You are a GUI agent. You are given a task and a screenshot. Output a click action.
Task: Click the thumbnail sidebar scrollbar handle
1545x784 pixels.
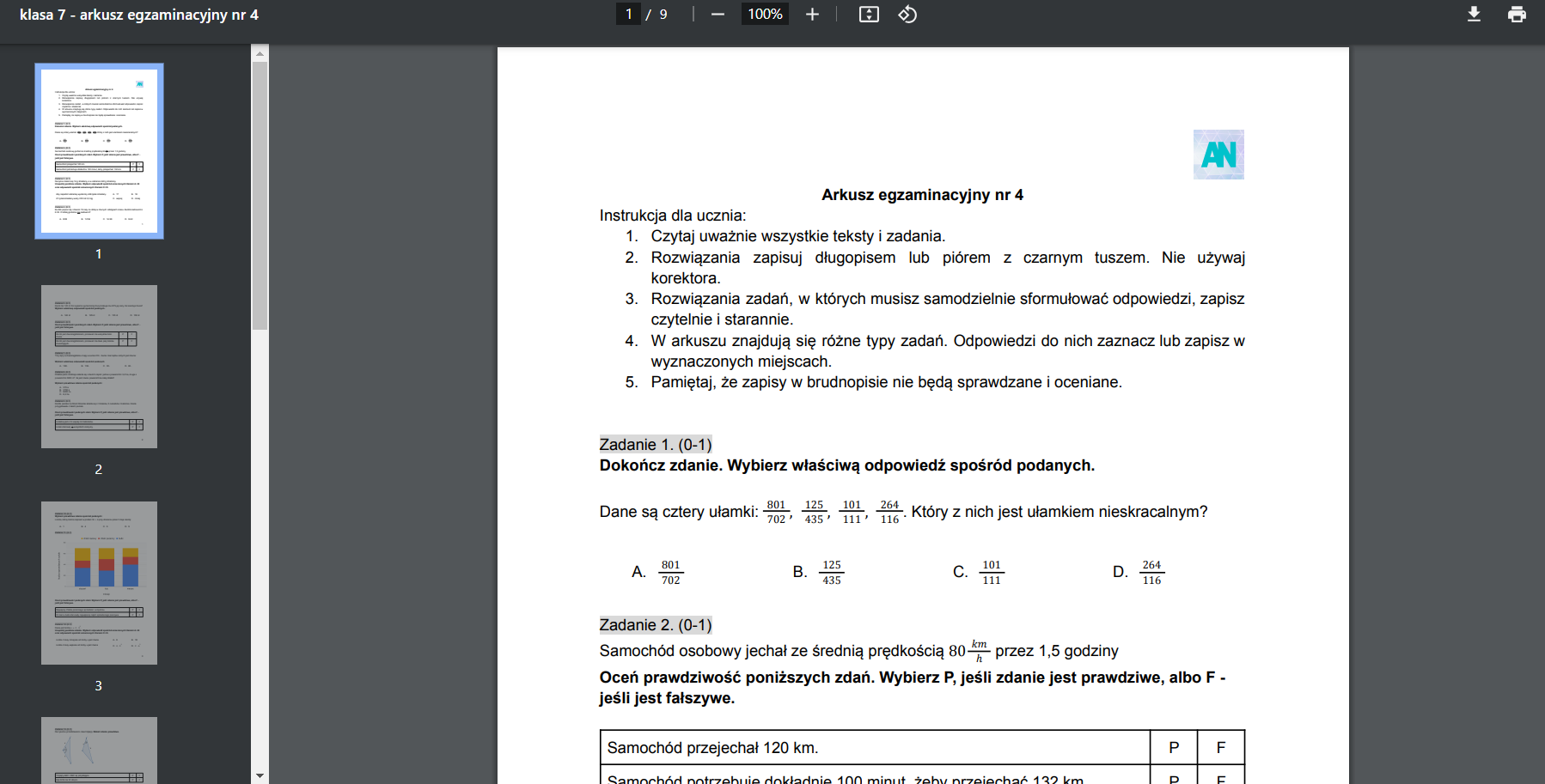coord(260,195)
